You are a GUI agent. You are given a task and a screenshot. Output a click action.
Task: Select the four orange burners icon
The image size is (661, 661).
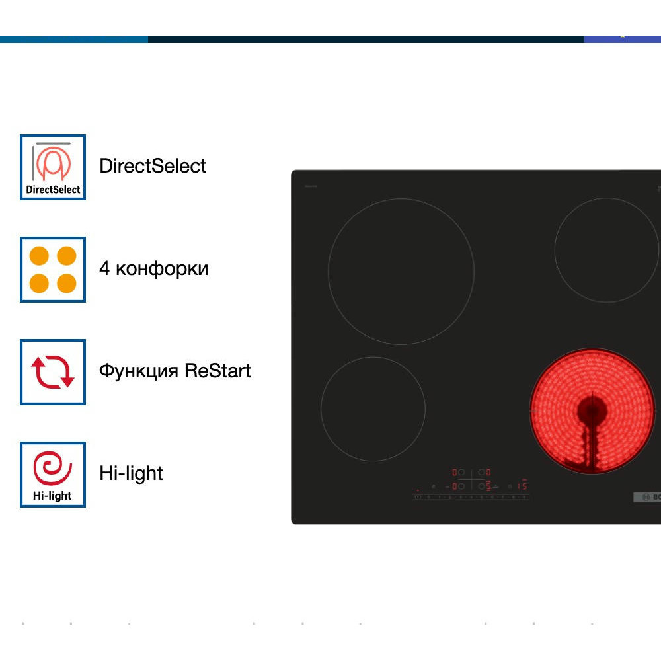tap(53, 270)
